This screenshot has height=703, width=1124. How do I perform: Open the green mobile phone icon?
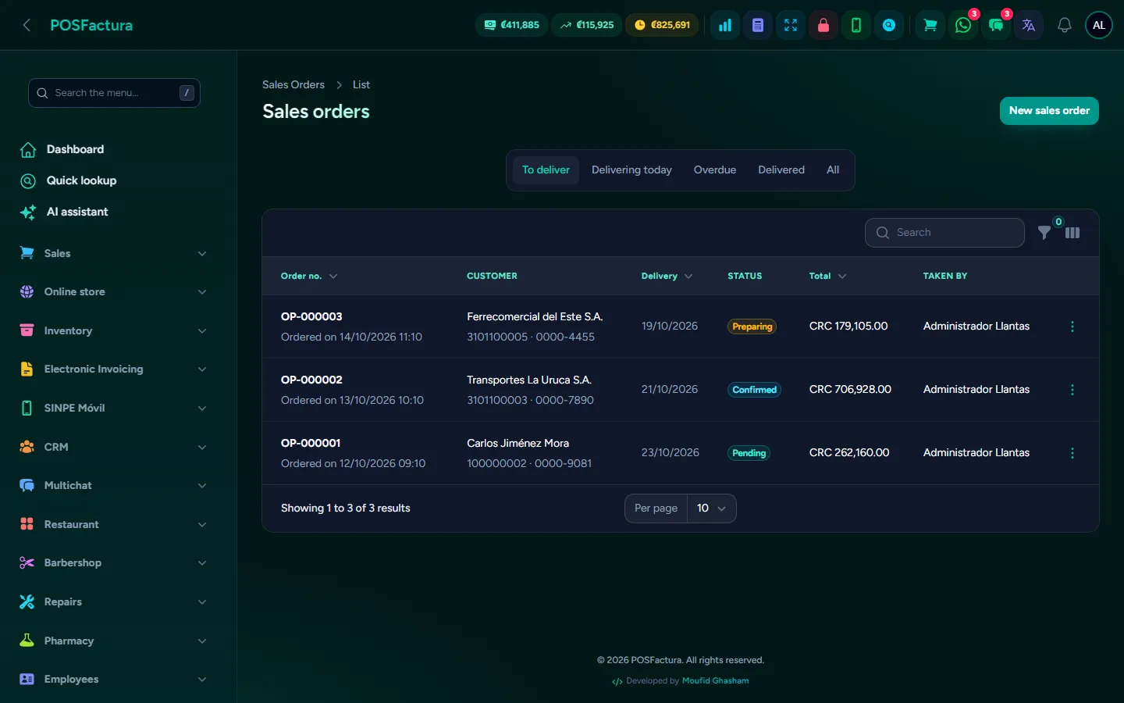click(856, 25)
